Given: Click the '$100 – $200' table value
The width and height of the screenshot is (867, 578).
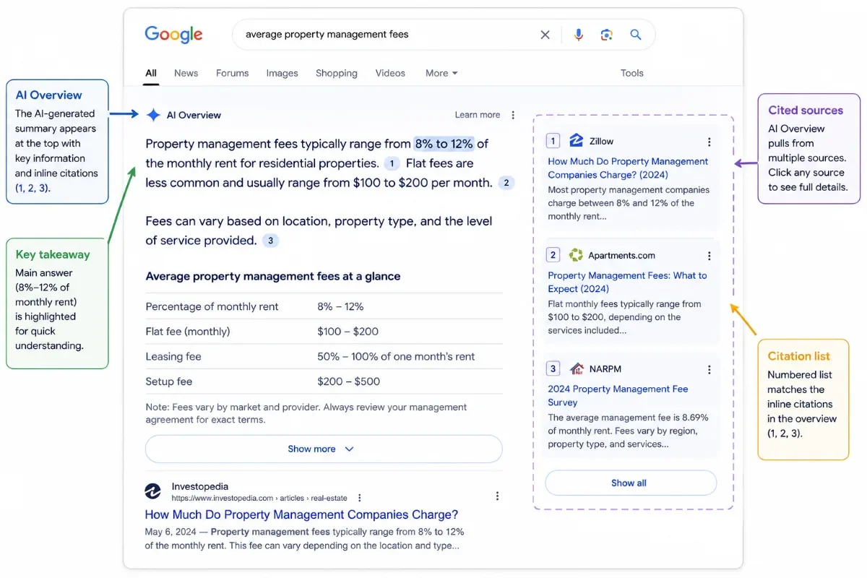Looking at the screenshot, I should click(x=348, y=332).
